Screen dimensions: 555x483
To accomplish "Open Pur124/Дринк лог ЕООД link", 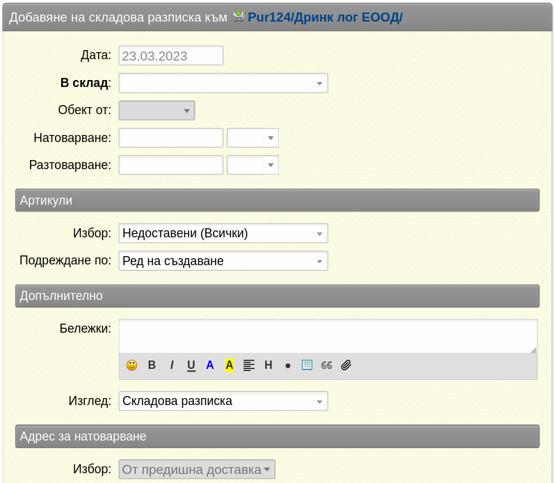I will click(325, 17).
